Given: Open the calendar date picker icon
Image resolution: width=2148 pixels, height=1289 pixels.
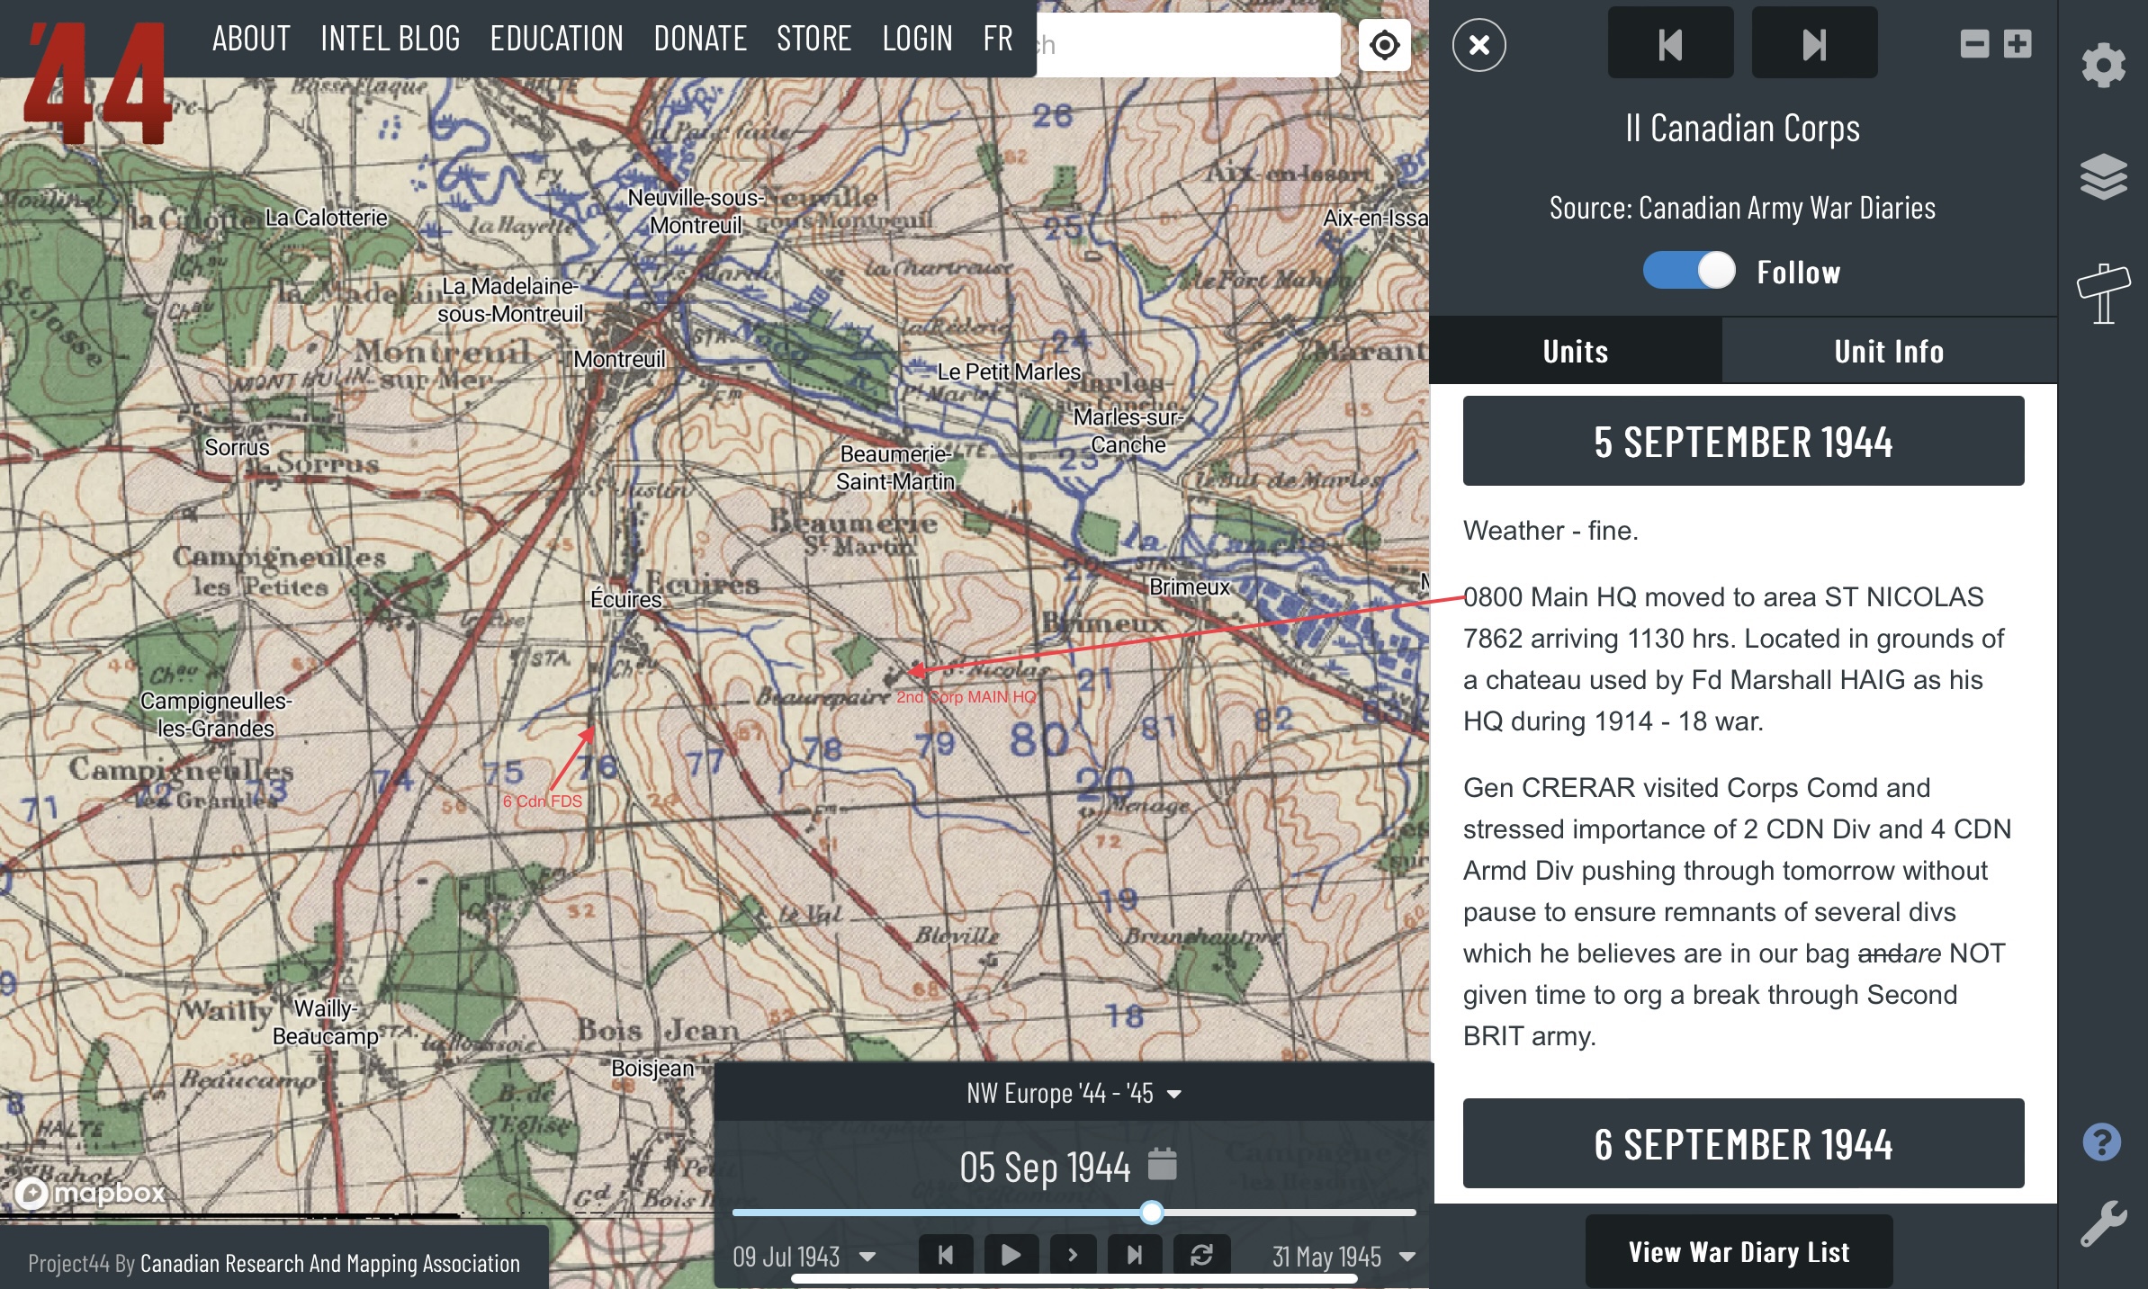Looking at the screenshot, I should (1162, 1165).
